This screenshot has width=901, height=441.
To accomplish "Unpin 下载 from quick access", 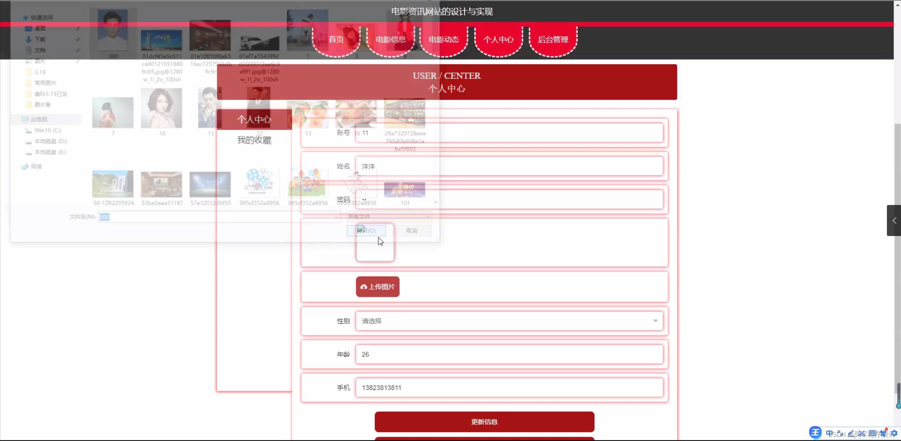I will pyautogui.click(x=78, y=39).
